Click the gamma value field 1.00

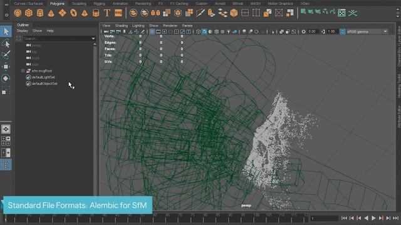pos(331,32)
